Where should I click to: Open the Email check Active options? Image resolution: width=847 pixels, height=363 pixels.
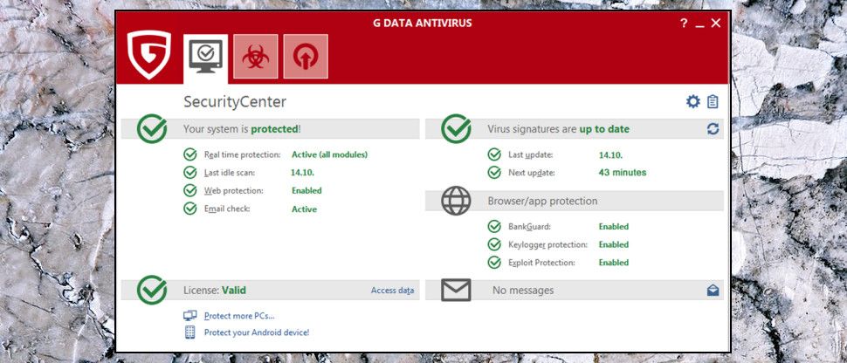tap(303, 209)
